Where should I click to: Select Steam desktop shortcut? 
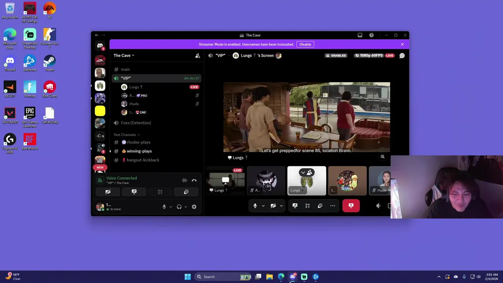pyautogui.click(x=50, y=63)
